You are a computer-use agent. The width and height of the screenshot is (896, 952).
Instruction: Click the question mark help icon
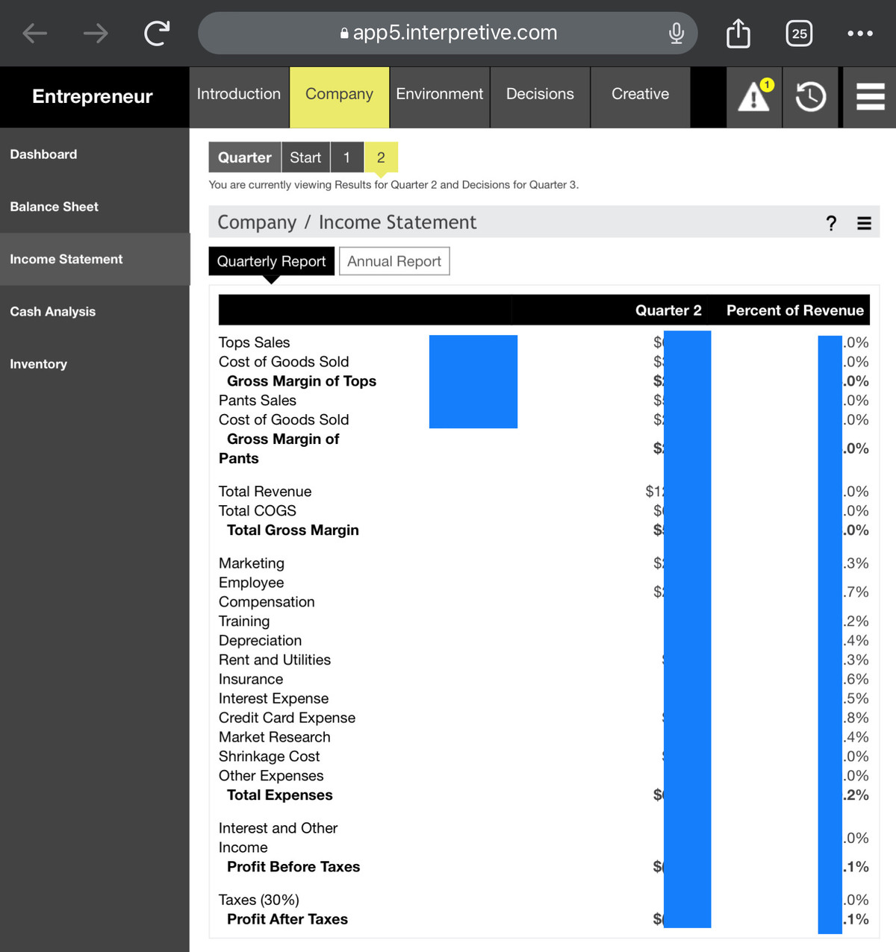[831, 223]
